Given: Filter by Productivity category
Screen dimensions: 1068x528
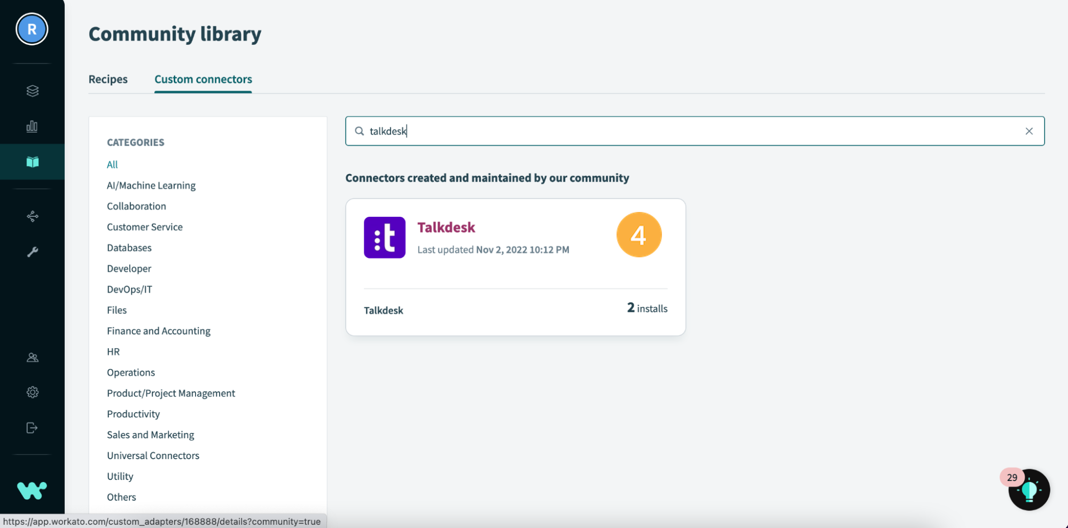Looking at the screenshot, I should point(133,414).
